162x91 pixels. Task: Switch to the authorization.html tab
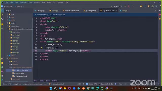pos(71,11)
